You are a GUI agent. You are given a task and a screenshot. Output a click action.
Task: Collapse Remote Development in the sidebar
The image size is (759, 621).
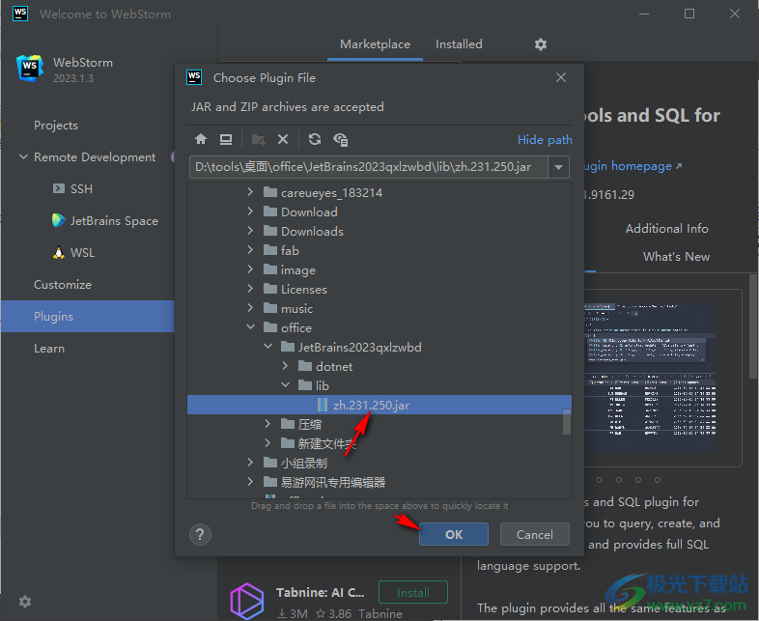[23, 156]
